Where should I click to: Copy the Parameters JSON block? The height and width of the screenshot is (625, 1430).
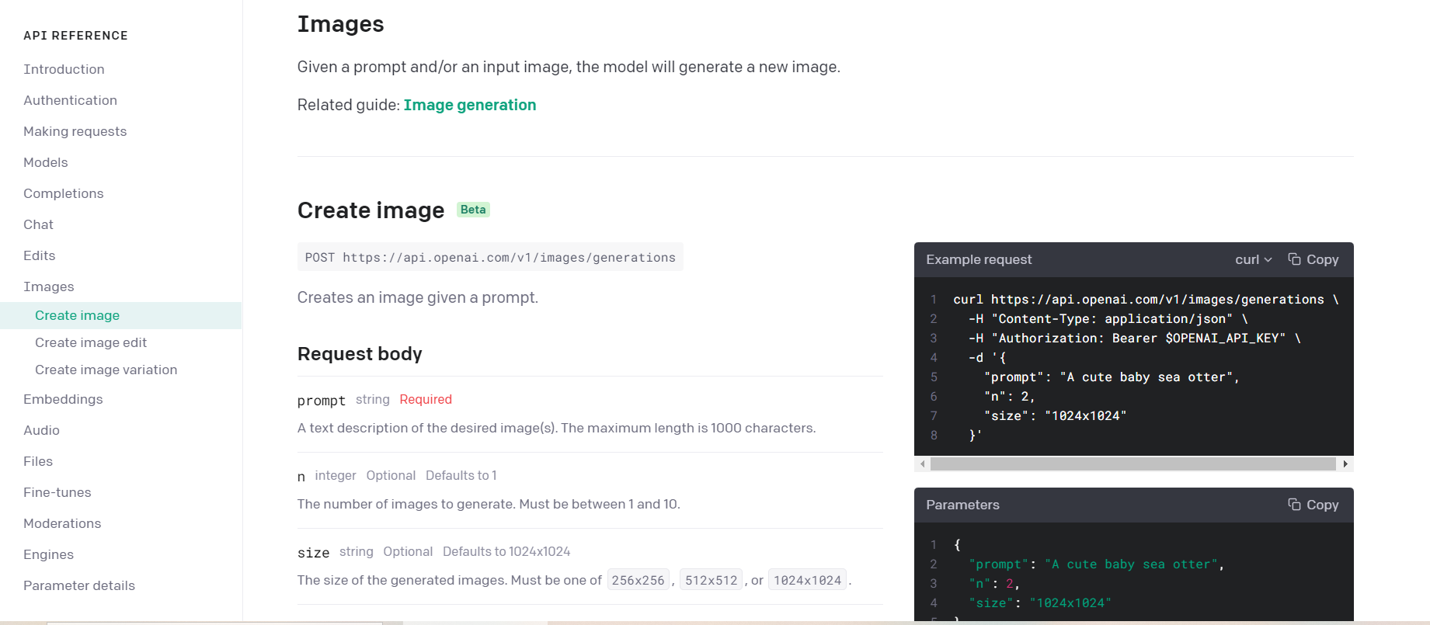(x=1313, y=505)
